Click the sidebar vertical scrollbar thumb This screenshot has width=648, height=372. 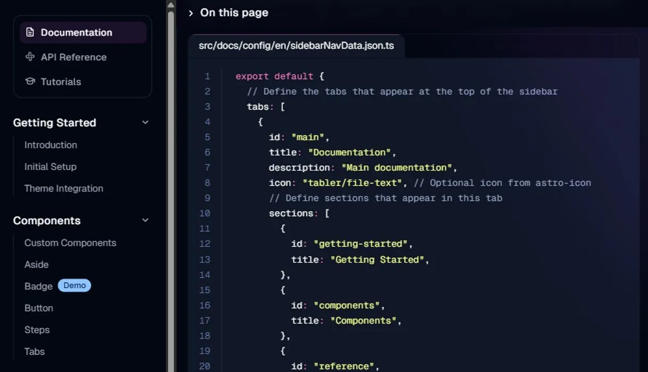pyautogui.click(x=171, y=191)
